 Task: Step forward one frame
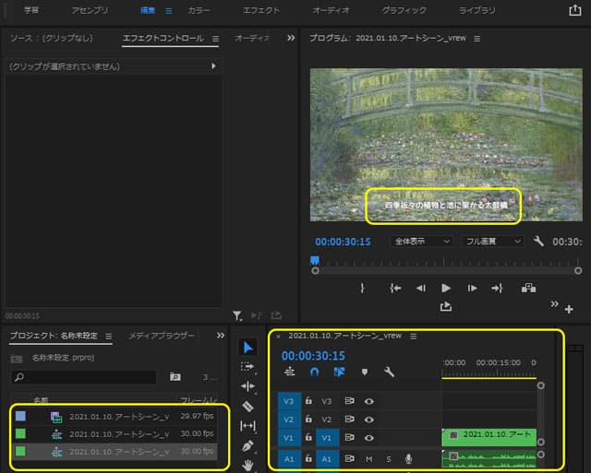pyautogui.click(x=472, y=289)
